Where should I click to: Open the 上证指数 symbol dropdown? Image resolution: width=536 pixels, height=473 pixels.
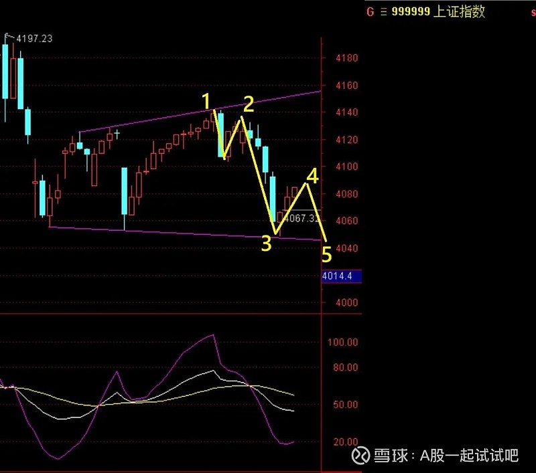click(x=459, y=11)
